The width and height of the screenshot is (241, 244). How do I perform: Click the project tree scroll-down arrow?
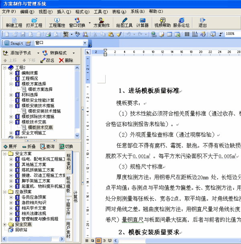point(77,136)
